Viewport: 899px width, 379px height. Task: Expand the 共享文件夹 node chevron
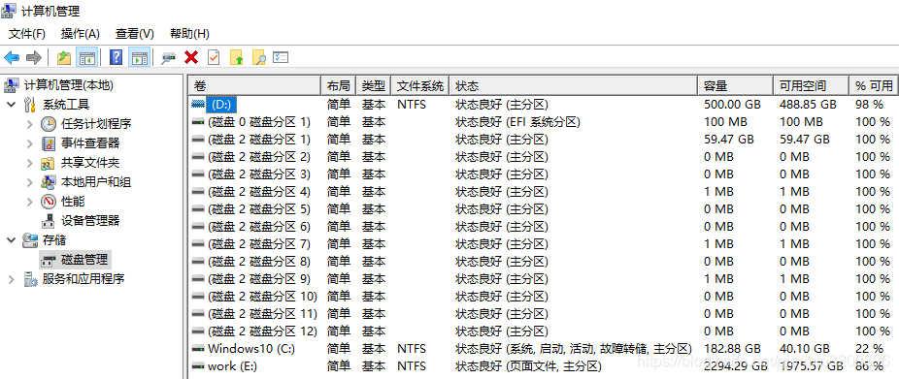(x=30, y=163)
